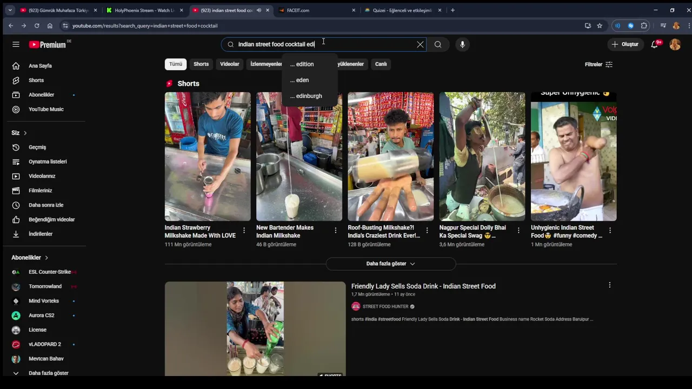Select the '... edition' search suggestion

(x=310, y=64)
